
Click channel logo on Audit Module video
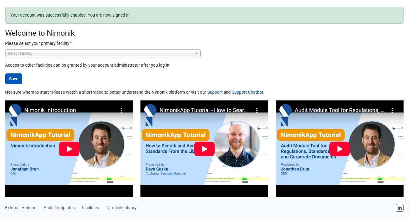[x=285, y=110]
